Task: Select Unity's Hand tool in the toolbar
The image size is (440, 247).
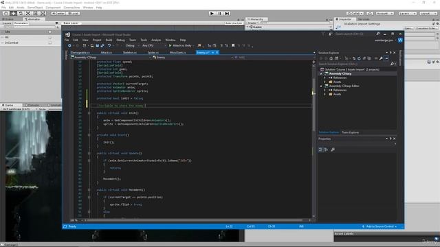Action: click(5, 14)
